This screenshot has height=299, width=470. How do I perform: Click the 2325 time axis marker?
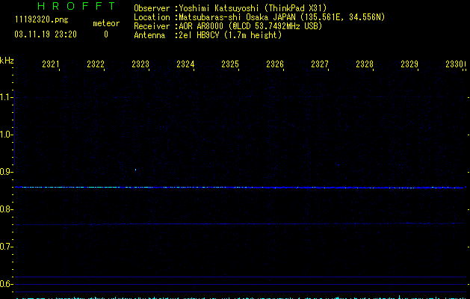230,64
